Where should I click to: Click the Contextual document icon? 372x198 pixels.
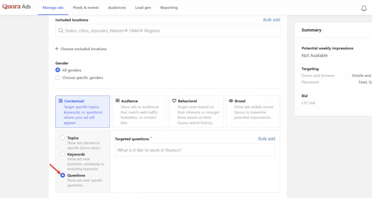coord(61,101)
